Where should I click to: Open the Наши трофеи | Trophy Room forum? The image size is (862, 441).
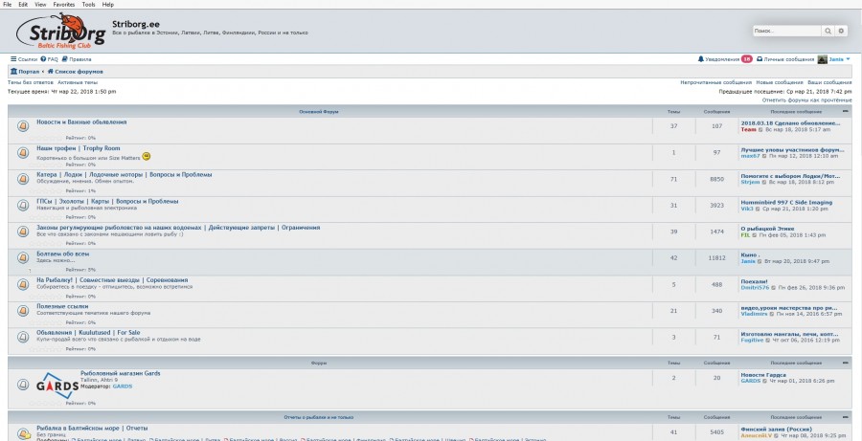click(x=79, y=148)
